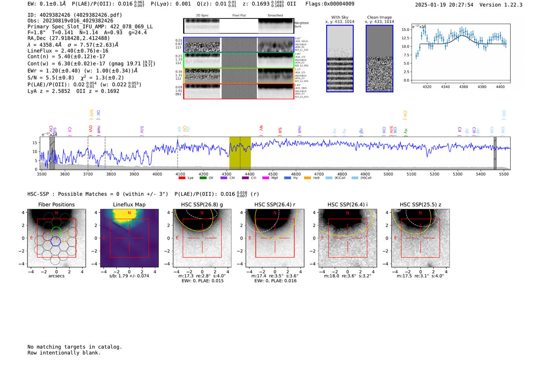The height and width of the screenshot is (374, 550).
Task: Click the green fiber circle
Action: click(x=56, y=231)
